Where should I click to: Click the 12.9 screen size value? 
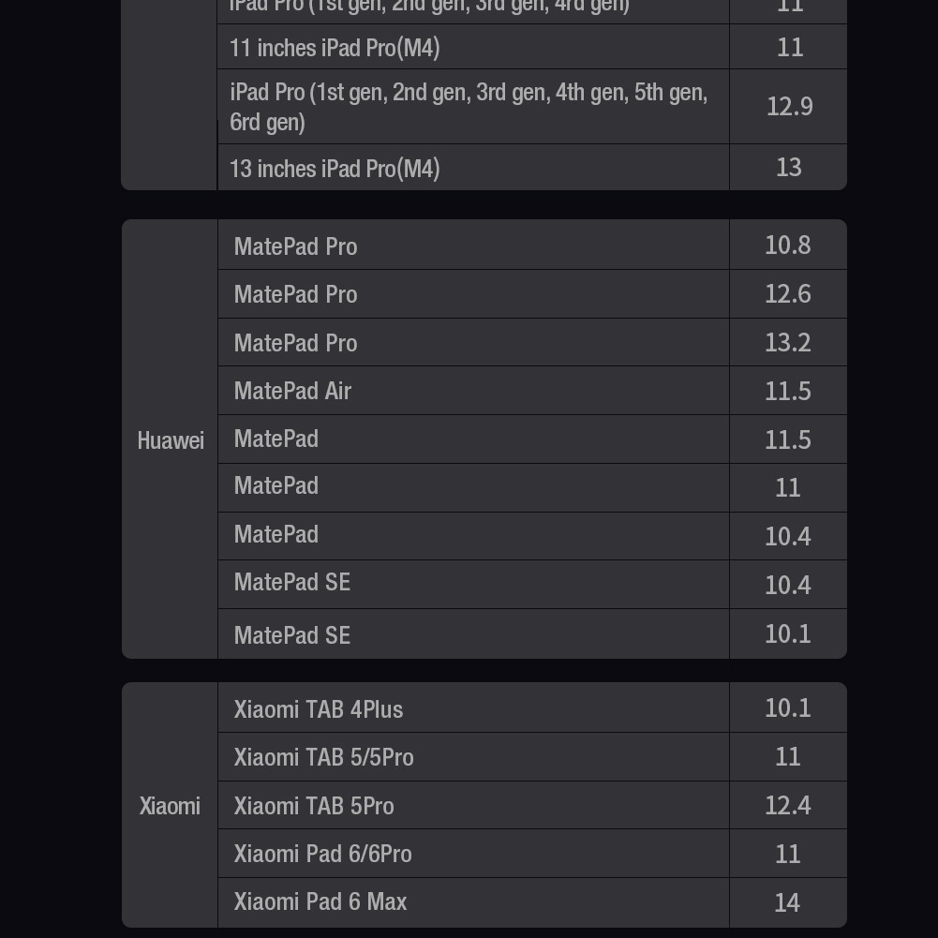pyautogui.click(x=789, y=106)
